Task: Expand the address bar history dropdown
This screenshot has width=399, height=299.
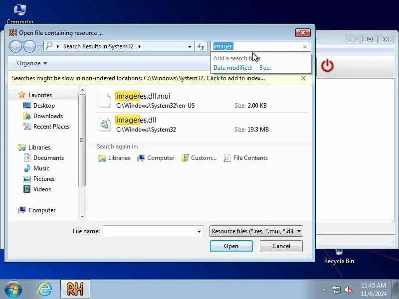Action: tap(190, 46)
